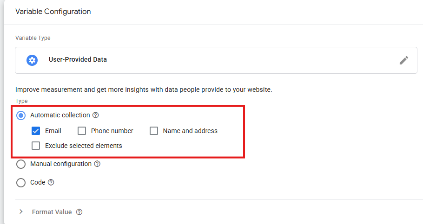
Task: Check the Name and address checkbox
Action: (x=154, y=131)
